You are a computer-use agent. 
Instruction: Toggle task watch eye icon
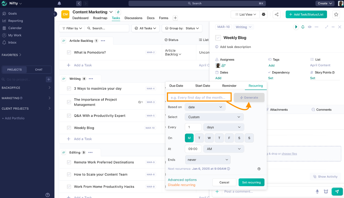pyautogui.click(x=310, y=27)
